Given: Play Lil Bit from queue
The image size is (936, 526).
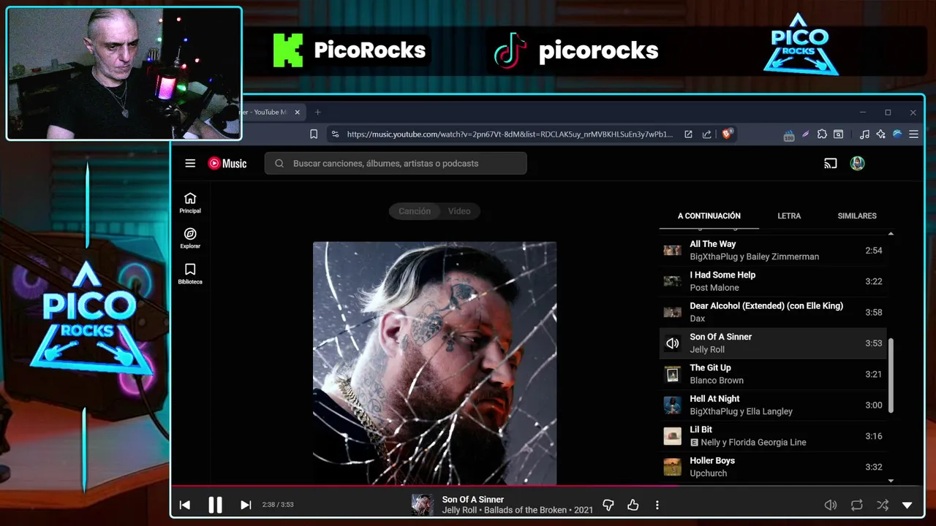Looking at the screenshot, I should tap(773, 436).
